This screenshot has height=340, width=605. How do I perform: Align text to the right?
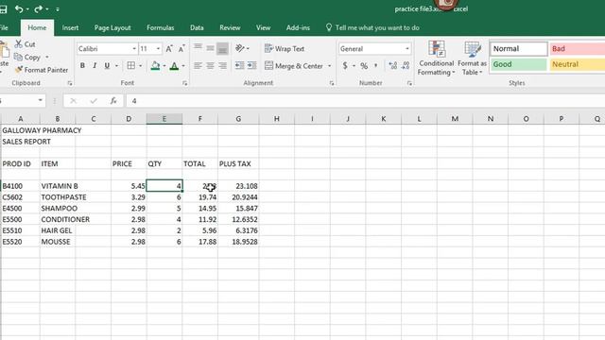coord(222,66)
